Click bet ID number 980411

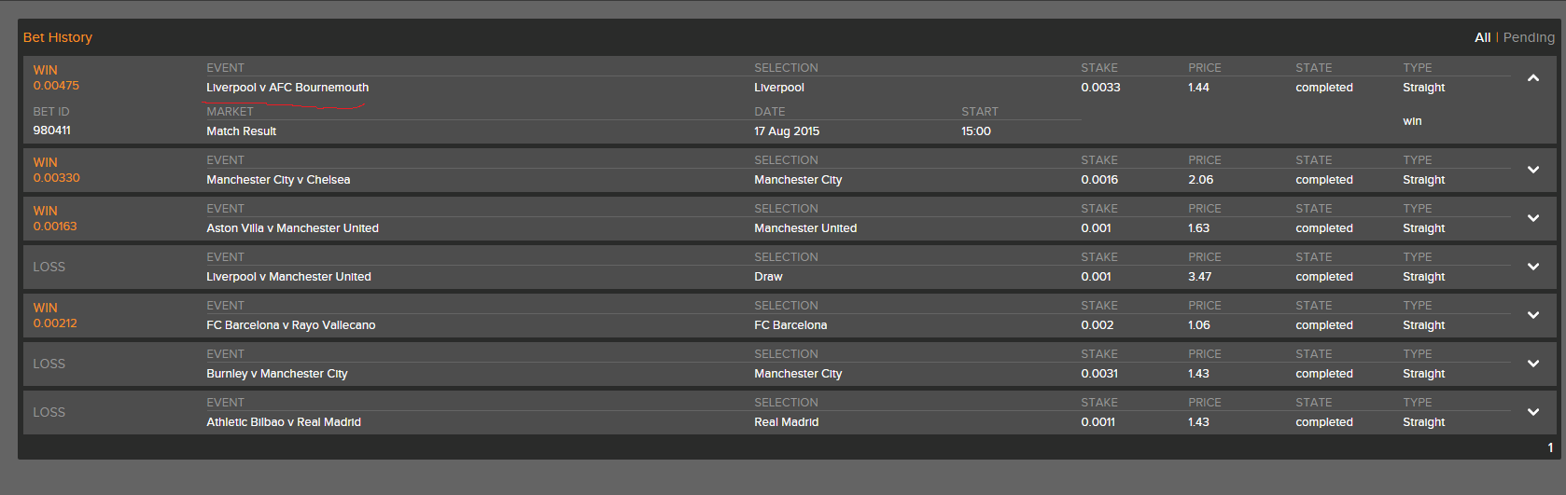click(x=52, y=131)
